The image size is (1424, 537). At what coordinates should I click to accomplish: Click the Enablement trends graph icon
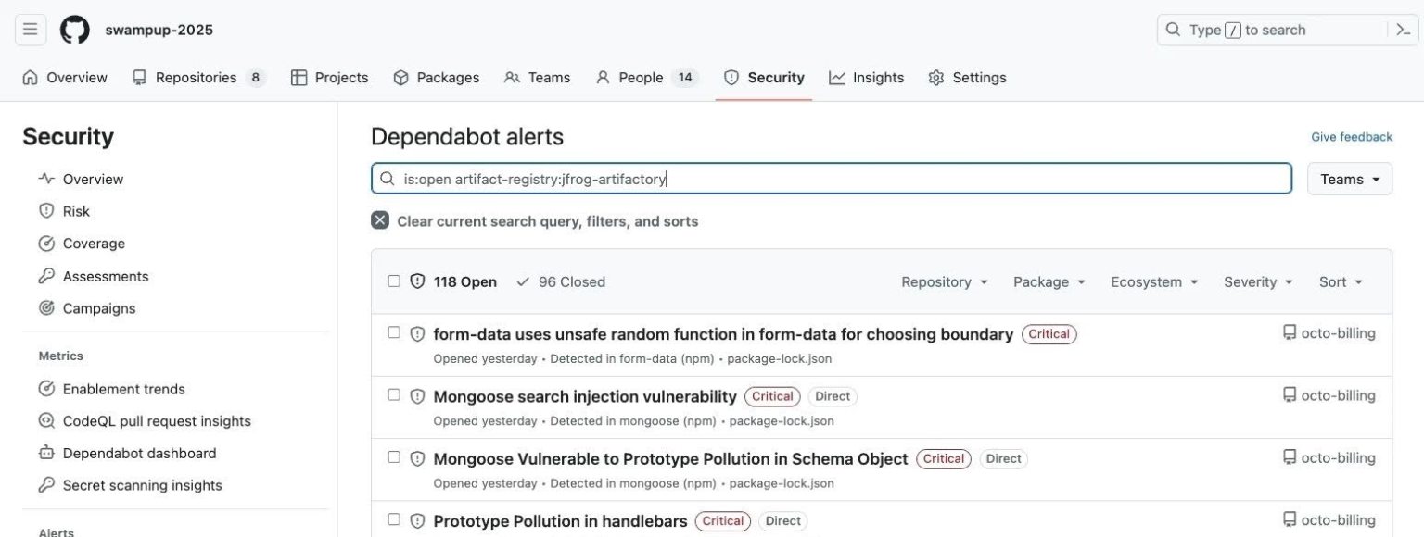46,389
